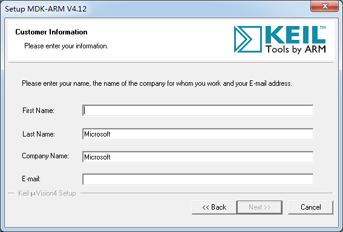Image resolution: width=343 pixels, height=232 pixels.
Task: Click the Next >> button
Action: [x=260, y=207]
